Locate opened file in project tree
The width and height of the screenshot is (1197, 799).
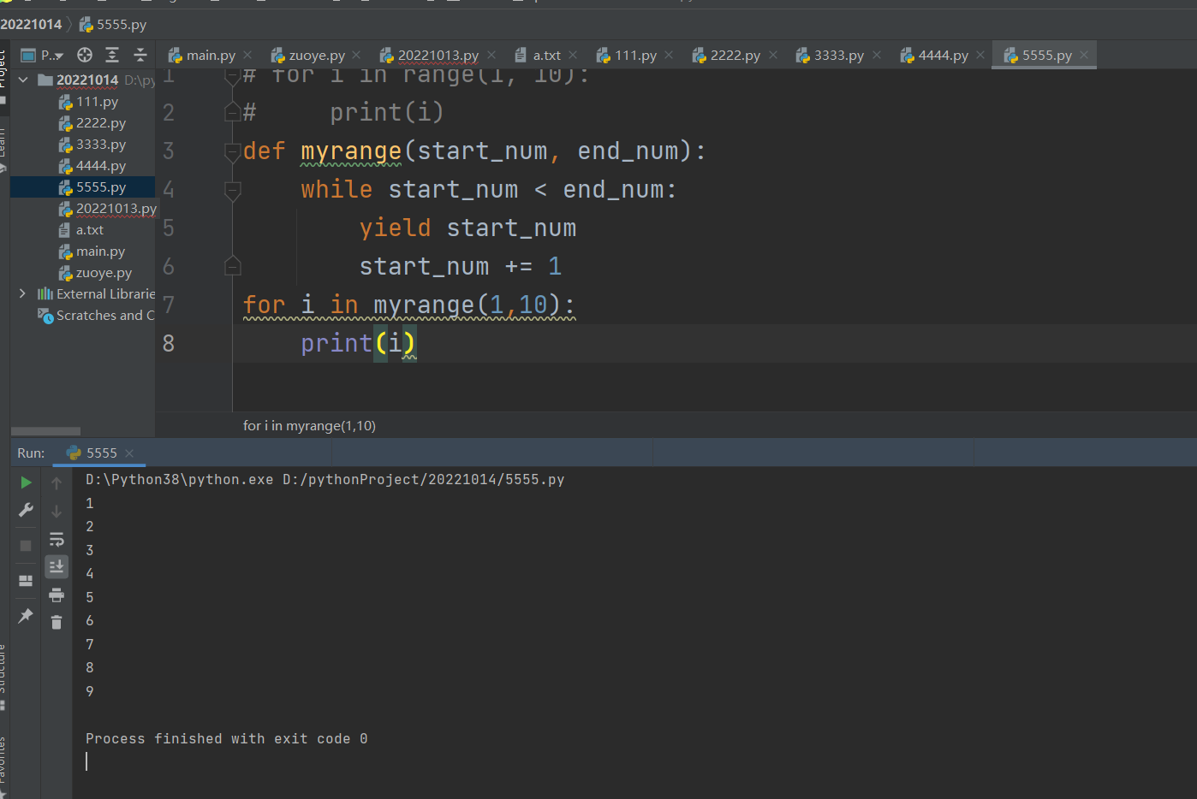point(85,56)
